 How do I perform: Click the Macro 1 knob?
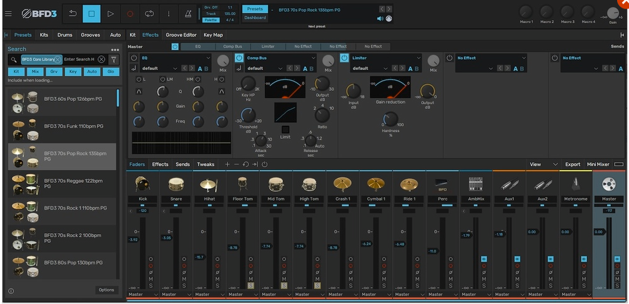(x=526, y=12)
